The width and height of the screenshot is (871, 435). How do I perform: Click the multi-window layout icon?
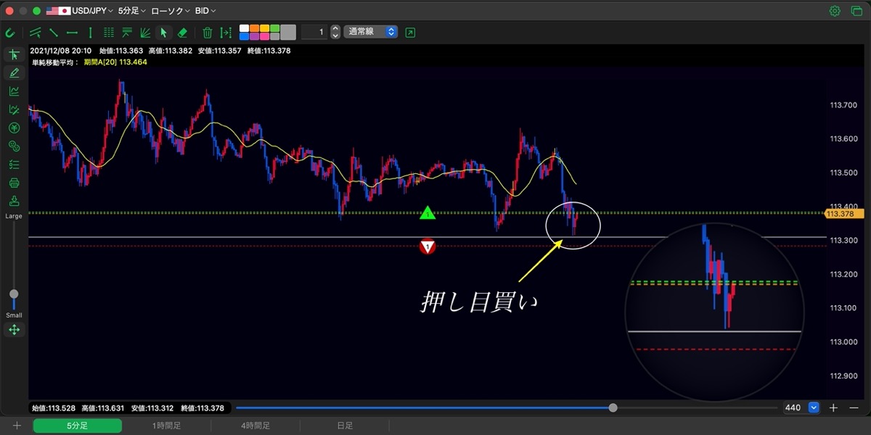(856, 11)
